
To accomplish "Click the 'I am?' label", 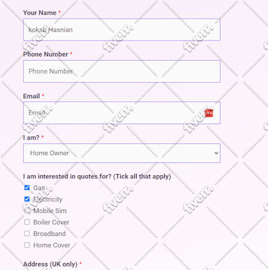I will 31,138.
